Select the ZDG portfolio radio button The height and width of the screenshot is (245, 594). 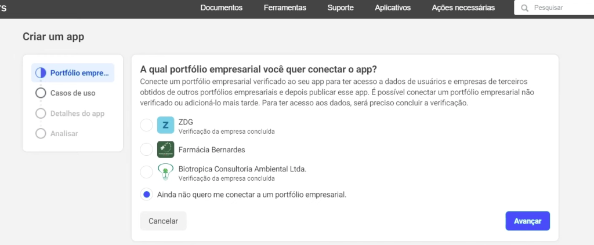tap(146, 125)
